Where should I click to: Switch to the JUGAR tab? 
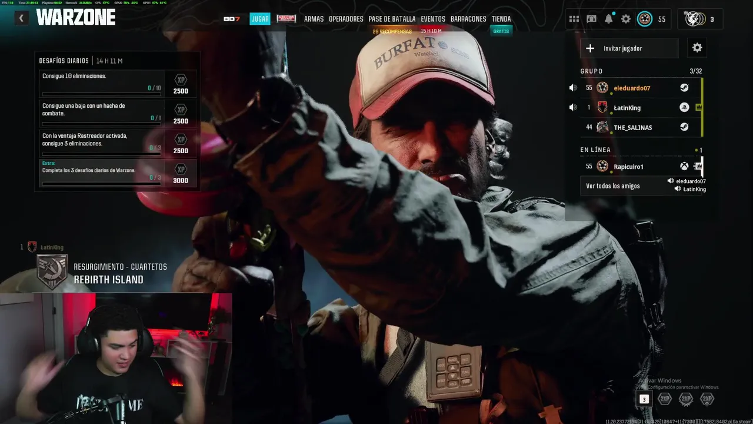click(260, 19)
